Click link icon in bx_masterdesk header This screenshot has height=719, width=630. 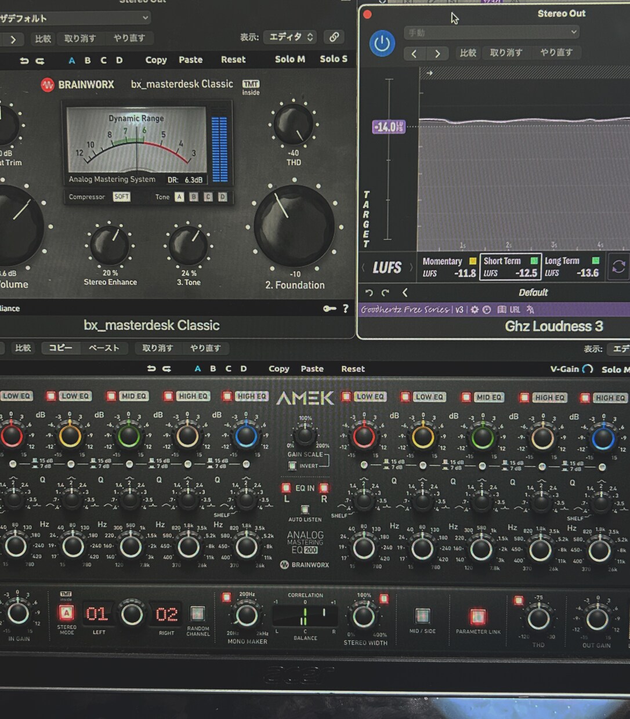334,37
